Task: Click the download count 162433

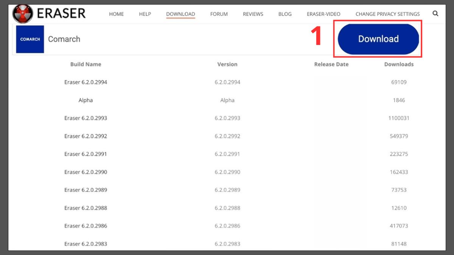Action: (x=399, y=172)
